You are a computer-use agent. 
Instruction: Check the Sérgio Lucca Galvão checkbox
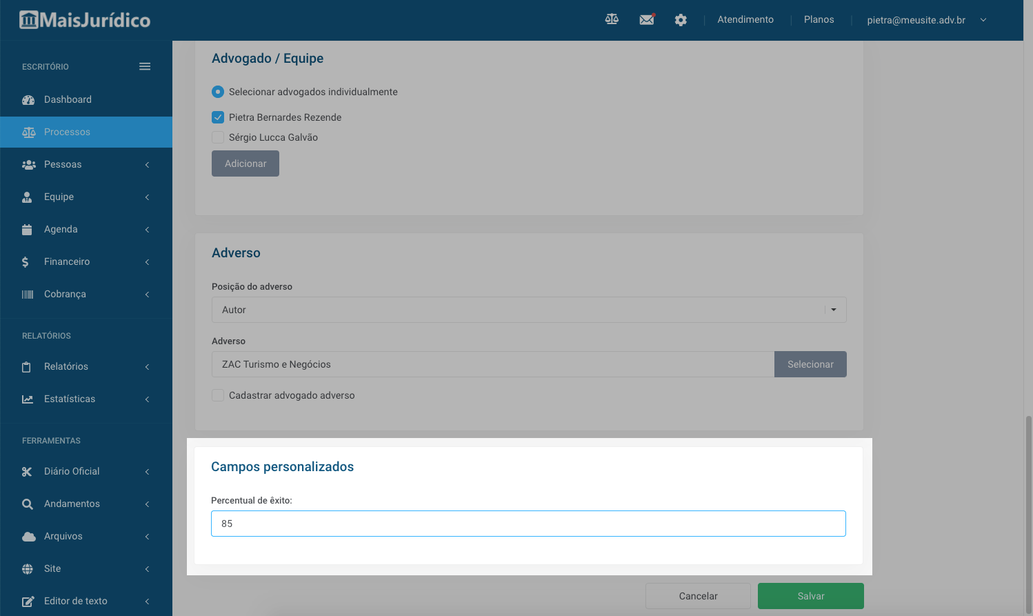click(x=218, y=137)
